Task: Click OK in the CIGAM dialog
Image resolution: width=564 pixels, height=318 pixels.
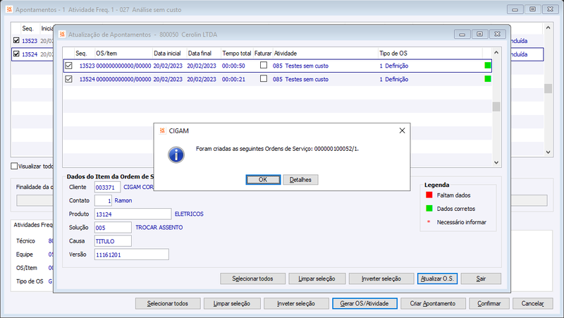Action: pos(263,180)
